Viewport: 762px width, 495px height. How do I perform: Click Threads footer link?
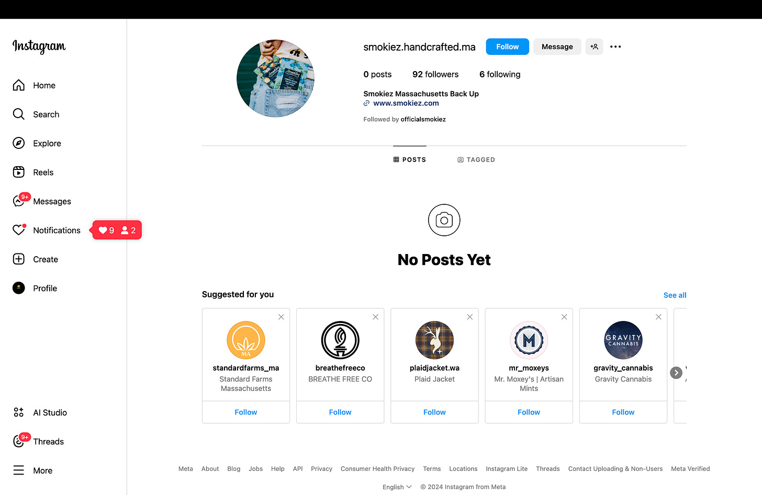[x=548, y=469]
